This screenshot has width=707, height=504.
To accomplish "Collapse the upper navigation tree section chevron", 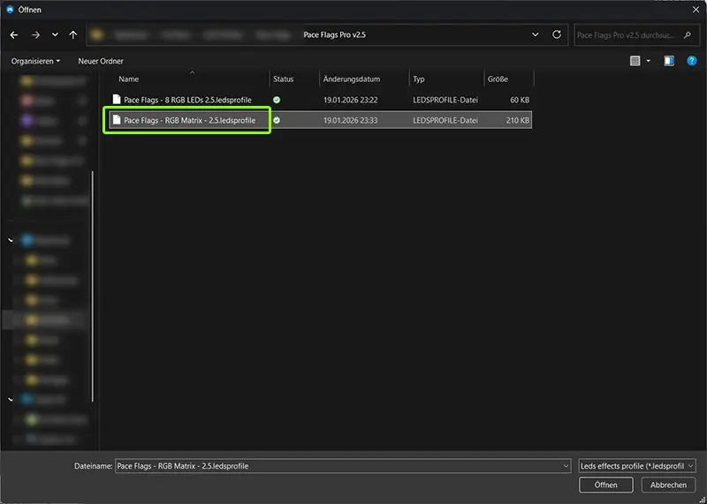I will (x=11, y=240).
